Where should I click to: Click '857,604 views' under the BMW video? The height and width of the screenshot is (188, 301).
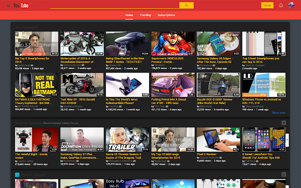(113, 68)
